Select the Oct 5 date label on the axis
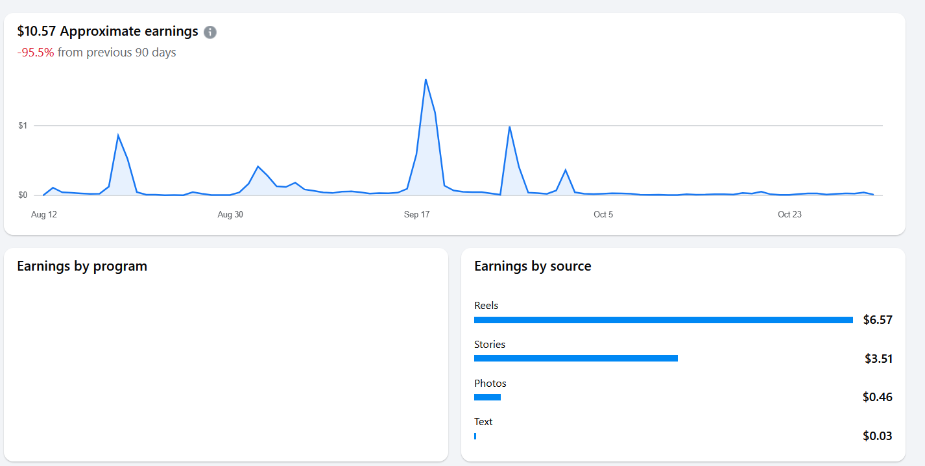Image resolution: width=925 pixels, height=466 pixels. tap(603, 215)
